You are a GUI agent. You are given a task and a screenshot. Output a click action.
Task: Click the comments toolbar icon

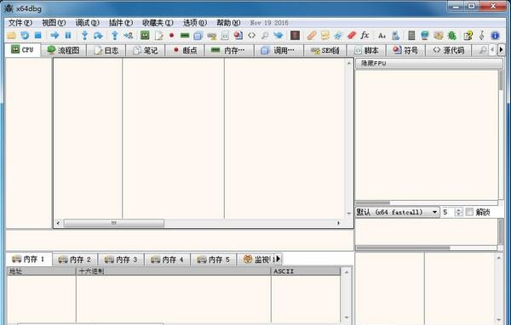click(325, 35)
